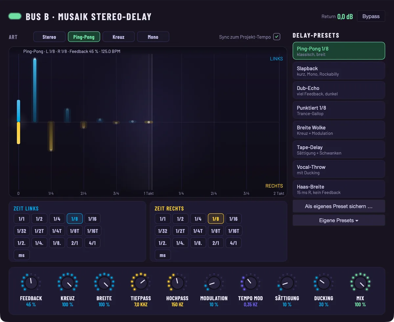Select the Stereo delay type
394x322 pixels.
tap(49, 37)
